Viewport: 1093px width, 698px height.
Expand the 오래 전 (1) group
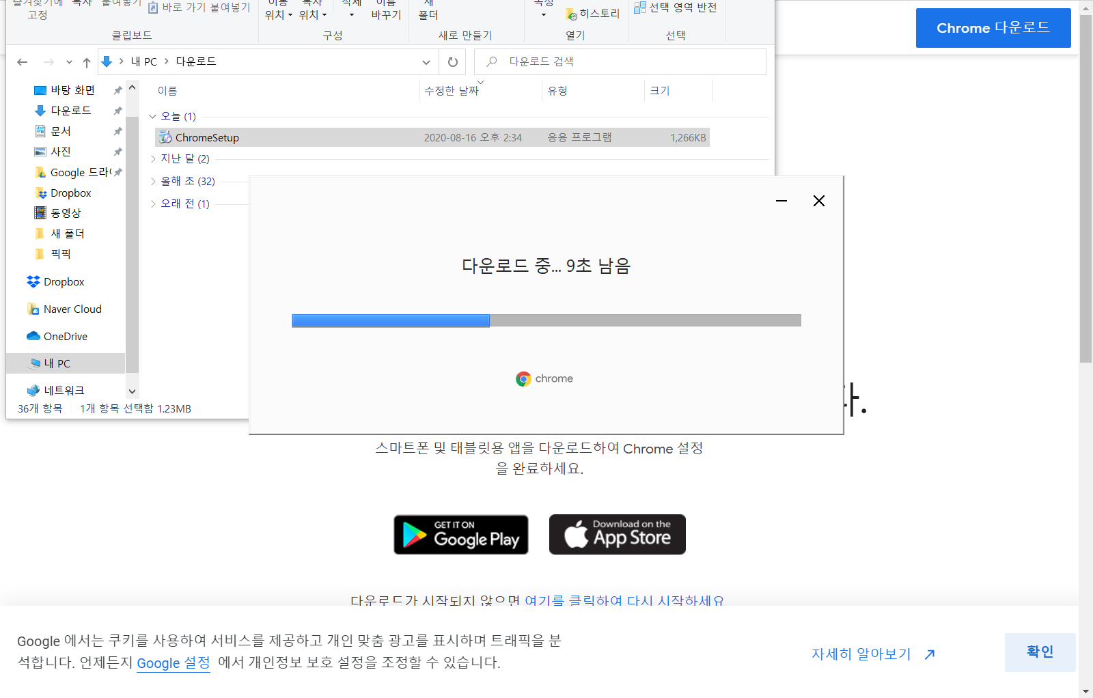(153, 204)
